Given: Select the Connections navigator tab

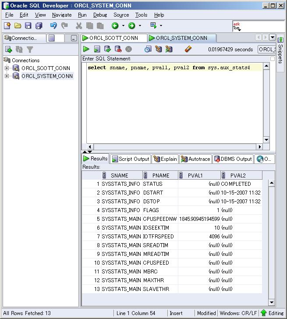Looking at the screenshot, I should pos(24,38).
